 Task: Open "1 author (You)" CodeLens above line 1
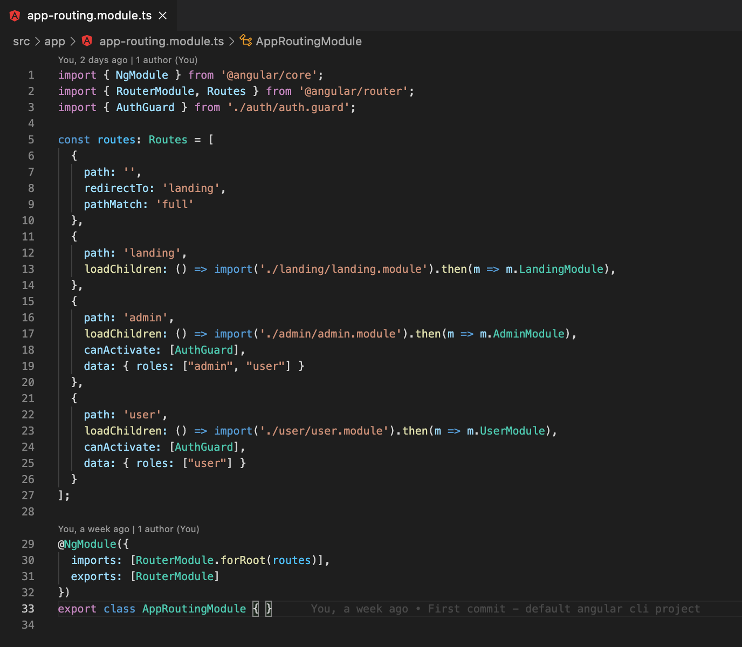point(167,60)
